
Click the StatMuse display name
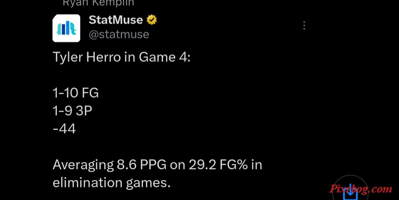pos(116,20)
